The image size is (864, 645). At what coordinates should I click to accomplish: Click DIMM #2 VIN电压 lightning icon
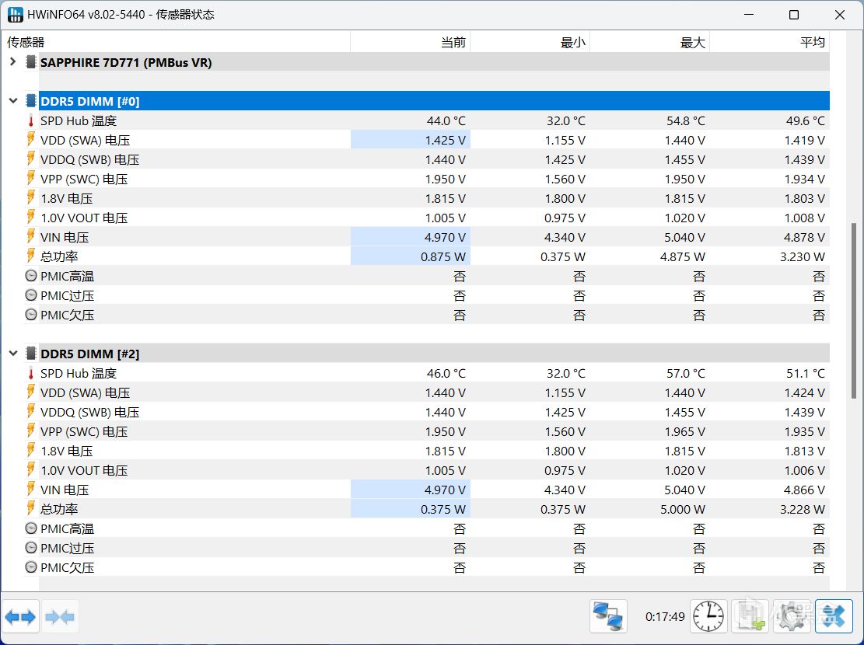tap(31, 489)
